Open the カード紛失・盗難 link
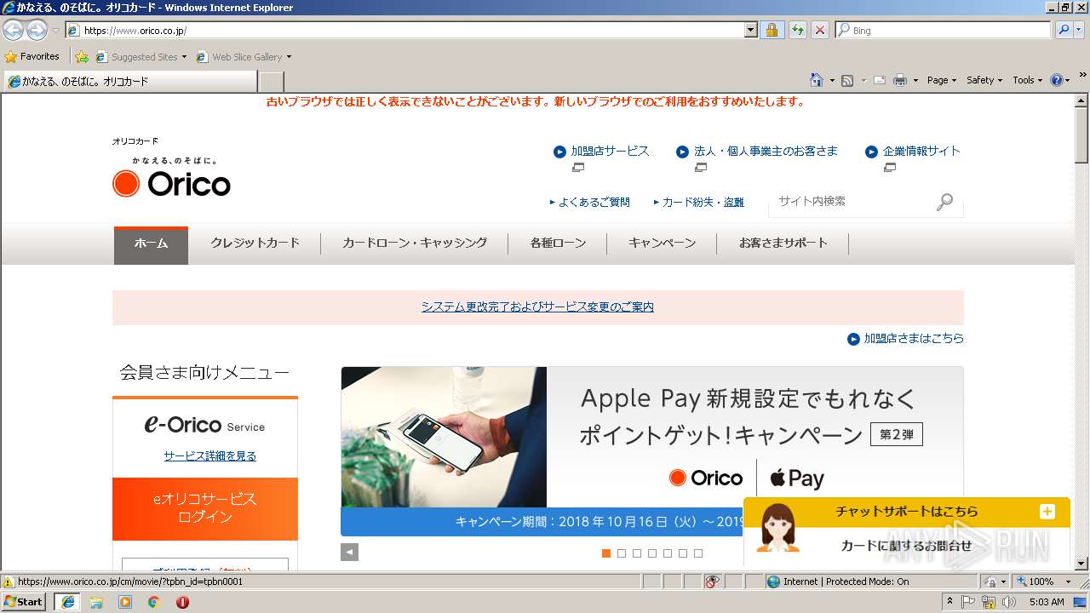This screenshot has height=613, width=1090. coord(703,203)
